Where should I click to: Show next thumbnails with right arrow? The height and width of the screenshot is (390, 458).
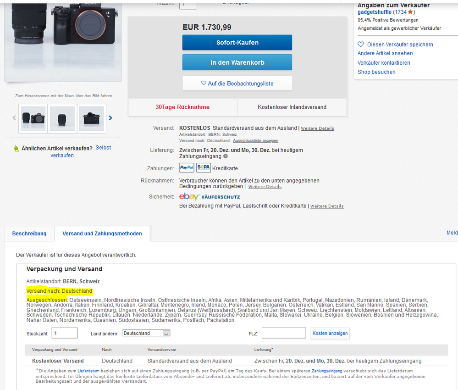tap(110, 118)
